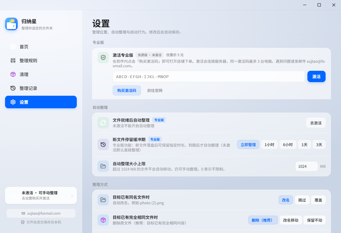Click the sync icon next to 文件就绪后自动整理
Screen dimensions: 341x233
[x=103, y=123]
